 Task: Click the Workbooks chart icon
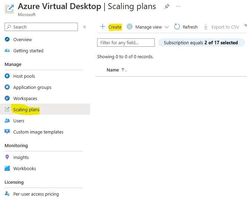[x=7, y=168]
